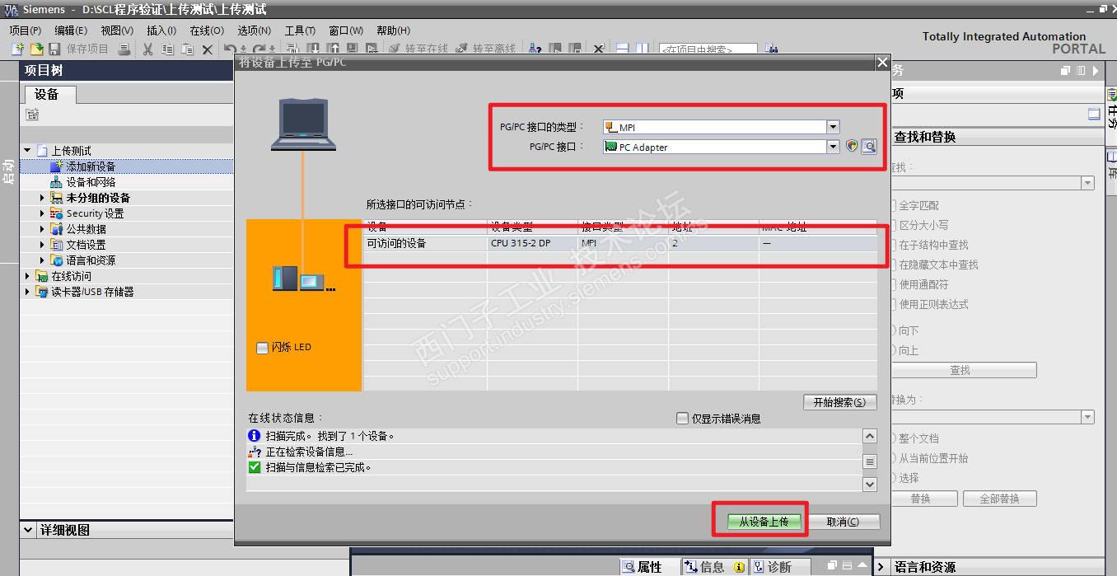Open the 在线(O) menu
Image resolution: width=1117 pixels, height=576 pixels.
click(x=207, y=30)
